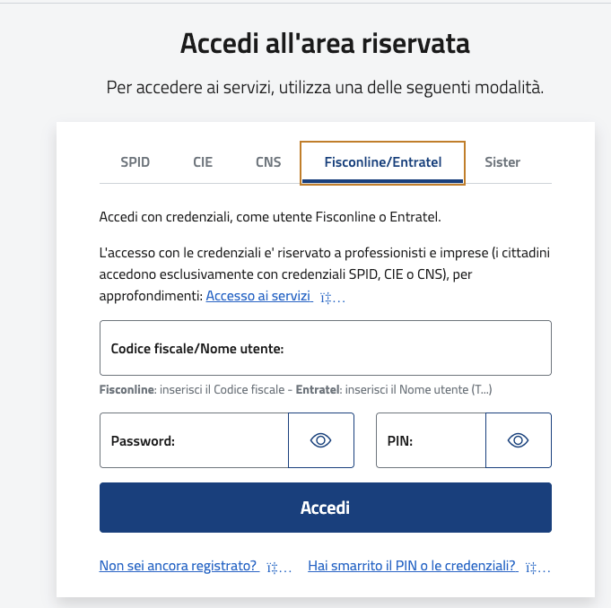Select the Fisconline/Entratel tab
The width and height of the screenshot is (611, 608).
click(x=382, y=163)
